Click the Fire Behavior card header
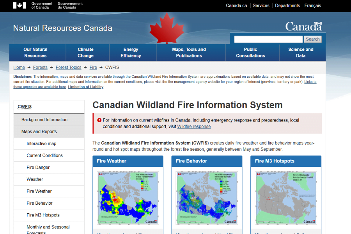 click(x=207, y=161)
